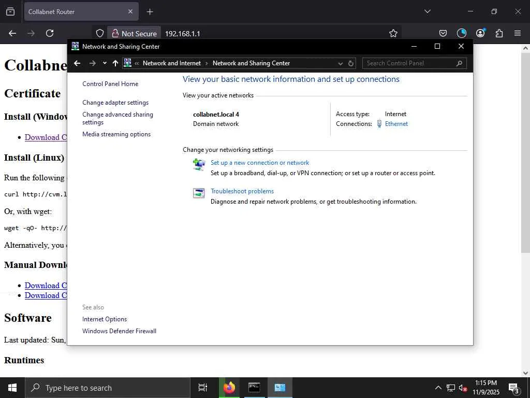This screenshot has height=398, width=530.
Task: Click the Firefox page vertical scrollbar
Action: pos(526,152)
